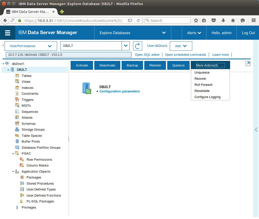The image size is (259, 219).
Task: Click the MQTs tree icon
Action: 17,105
